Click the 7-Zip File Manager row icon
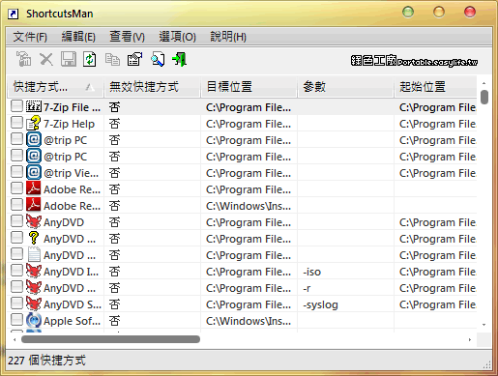Viewport: 498px width, 376px height. [x=34, y=106]
